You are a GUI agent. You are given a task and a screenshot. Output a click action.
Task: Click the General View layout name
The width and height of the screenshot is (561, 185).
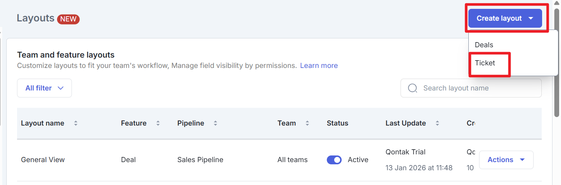point(43,160)
